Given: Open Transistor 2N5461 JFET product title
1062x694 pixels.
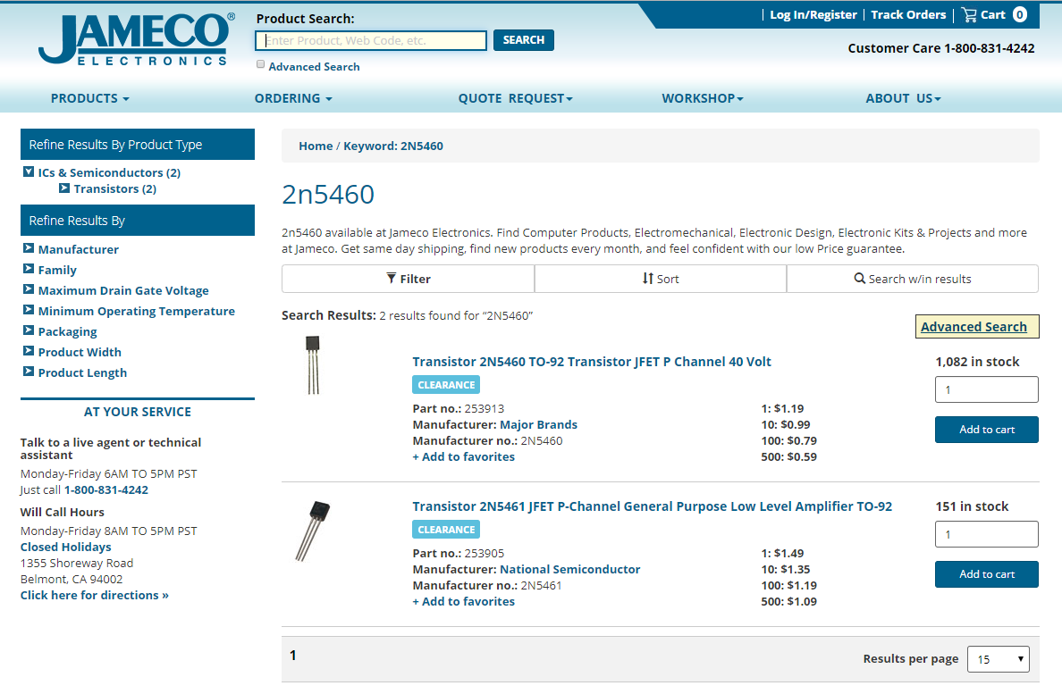Looking at the screenshot, I should (653, 506).
